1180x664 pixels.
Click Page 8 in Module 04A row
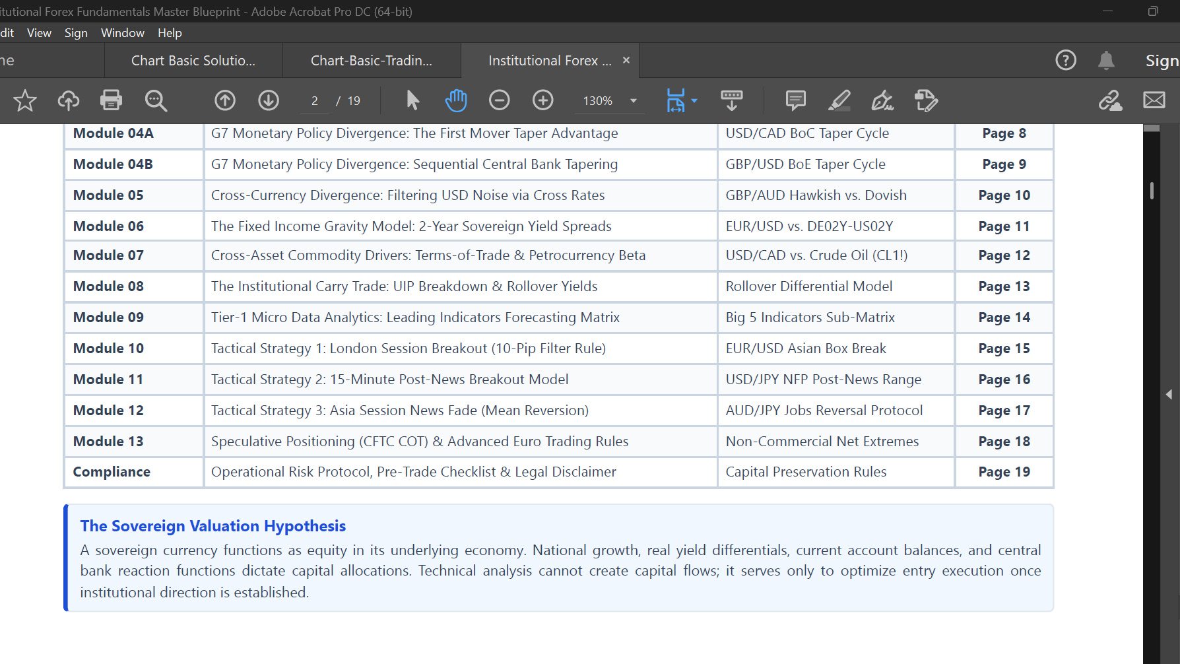[x=1004, y=133]
